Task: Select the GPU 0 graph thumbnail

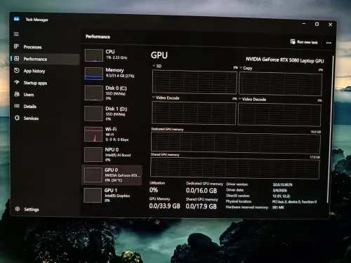Action: click(x=93, y=175)
